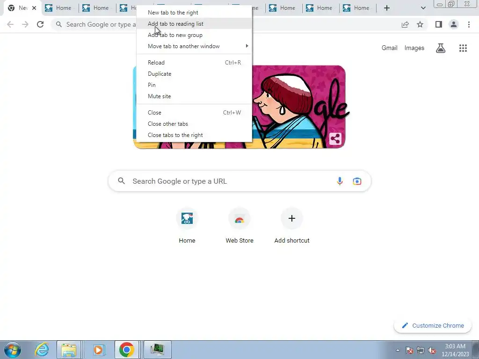Open Search Labs flask icon
479x359 pixels.
pyautogui.click(x=441, y=48)
